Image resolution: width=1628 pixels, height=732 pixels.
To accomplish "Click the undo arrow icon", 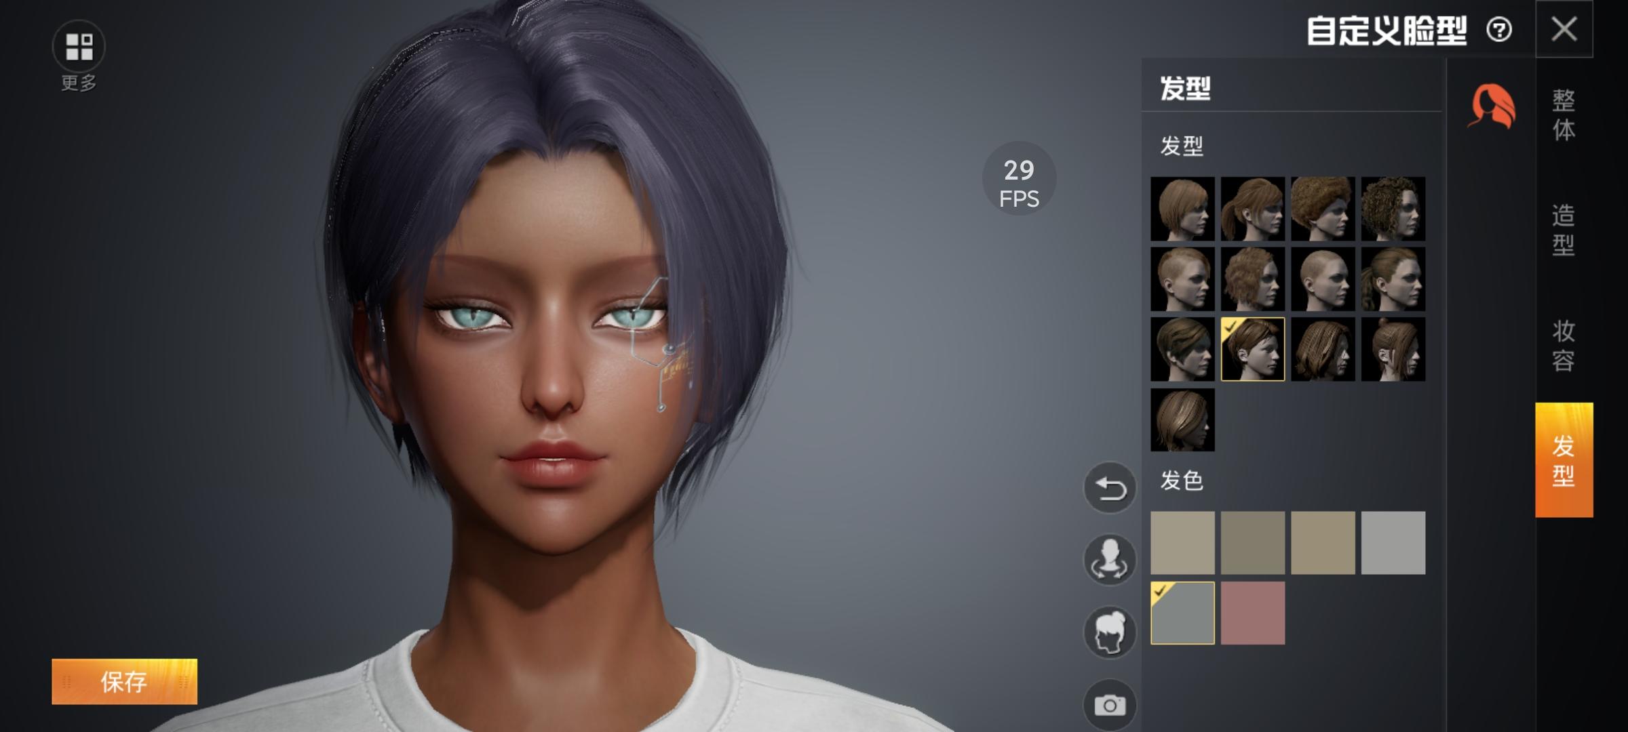I will coord(1110,488).
